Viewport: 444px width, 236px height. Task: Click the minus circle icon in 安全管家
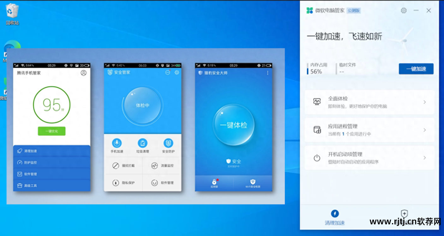click(168, 72)
